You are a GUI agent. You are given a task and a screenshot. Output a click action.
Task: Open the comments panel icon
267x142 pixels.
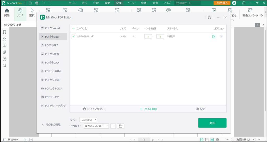point(5,45)
